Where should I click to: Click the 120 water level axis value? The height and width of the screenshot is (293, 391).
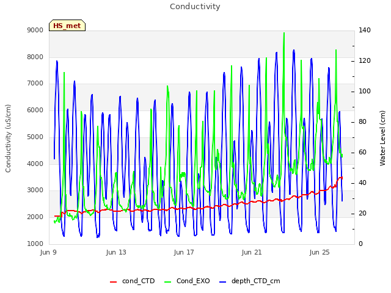pyautogui.click(x=365, y=61)
